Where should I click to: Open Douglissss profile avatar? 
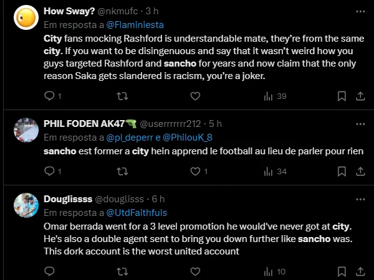pyautogui.click(x=24, y=205)
